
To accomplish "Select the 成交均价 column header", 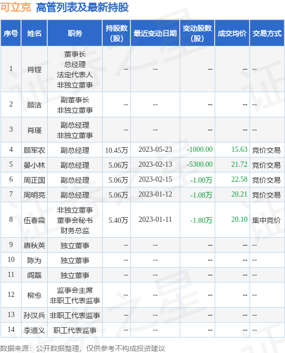I will click(232, 33).
